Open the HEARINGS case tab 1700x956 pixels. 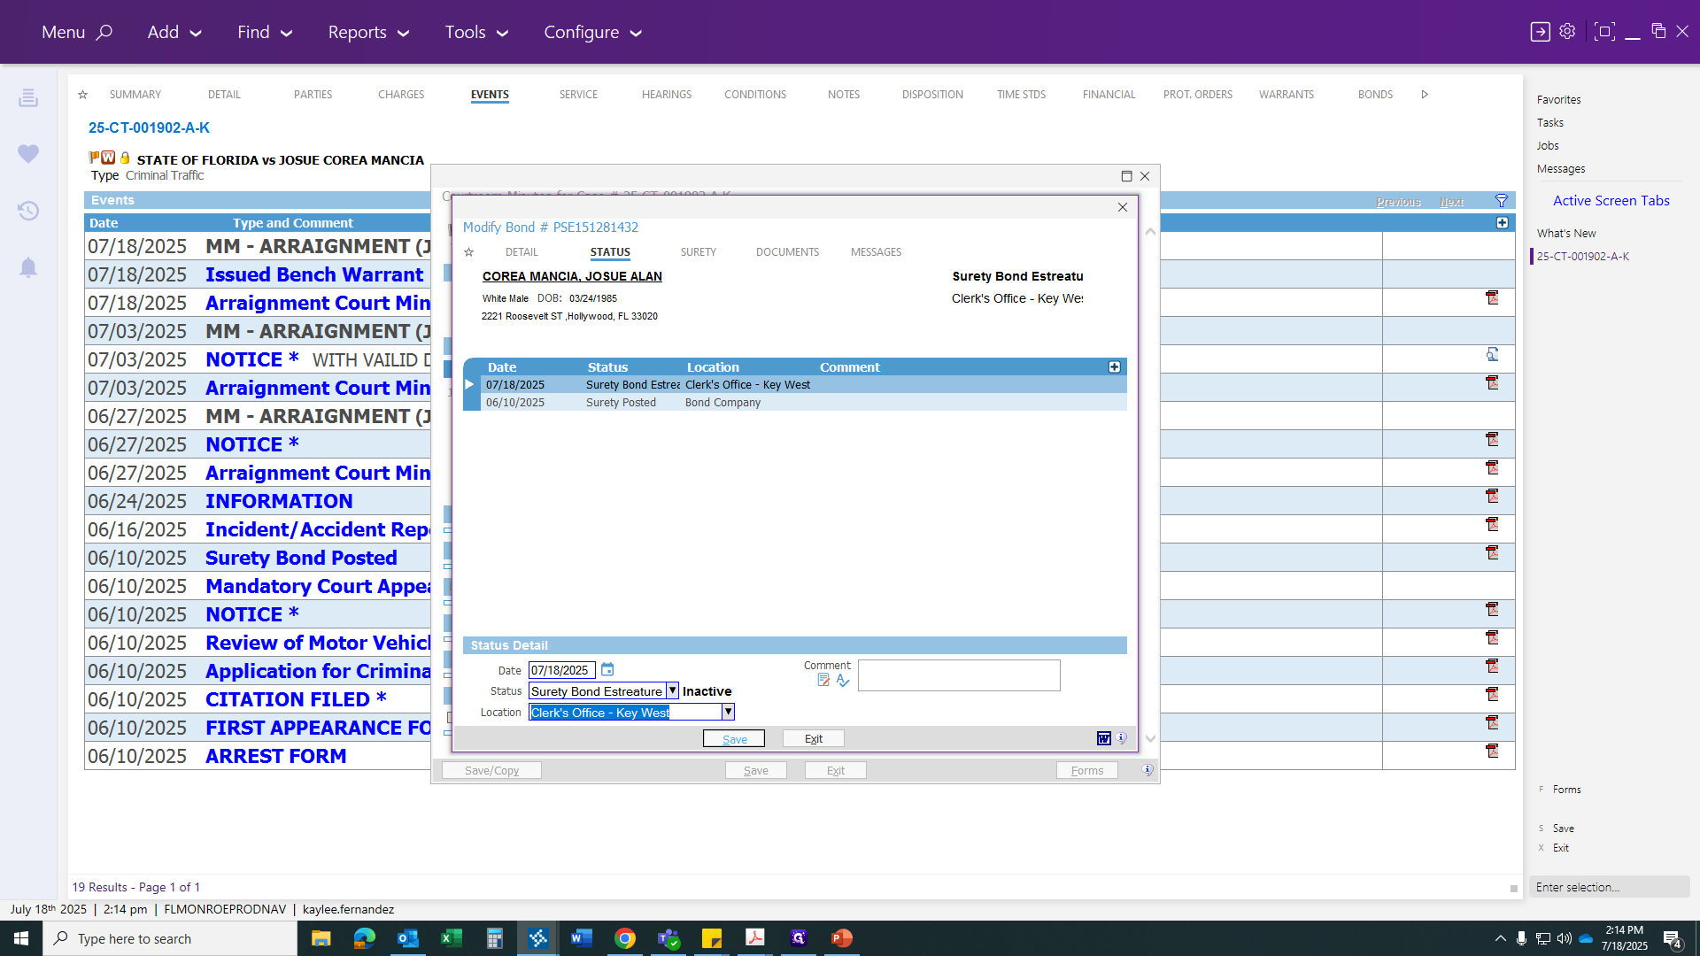point(667,95)
